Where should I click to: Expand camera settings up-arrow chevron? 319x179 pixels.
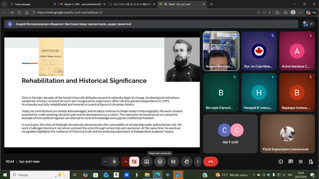click(x=126, y=162)
